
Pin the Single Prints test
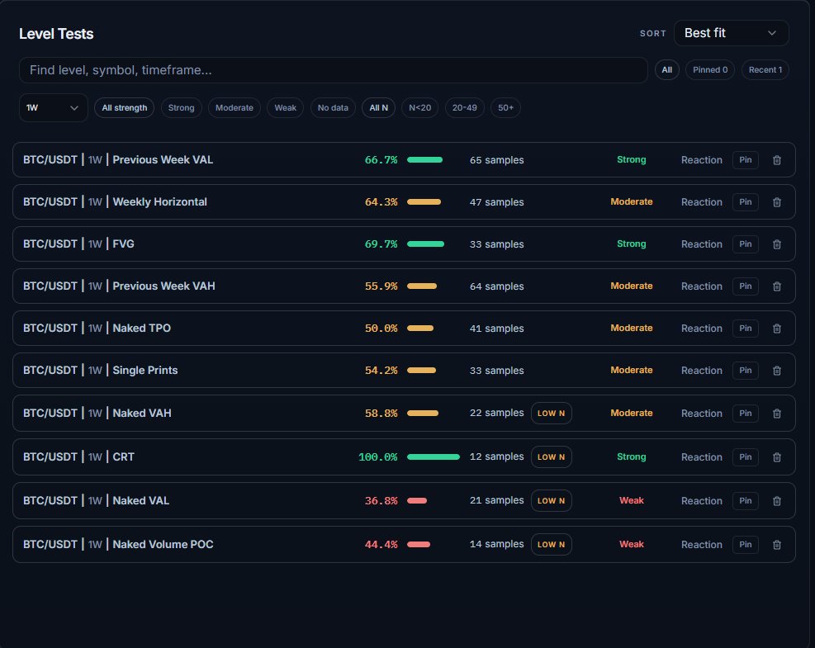point(746,371)
